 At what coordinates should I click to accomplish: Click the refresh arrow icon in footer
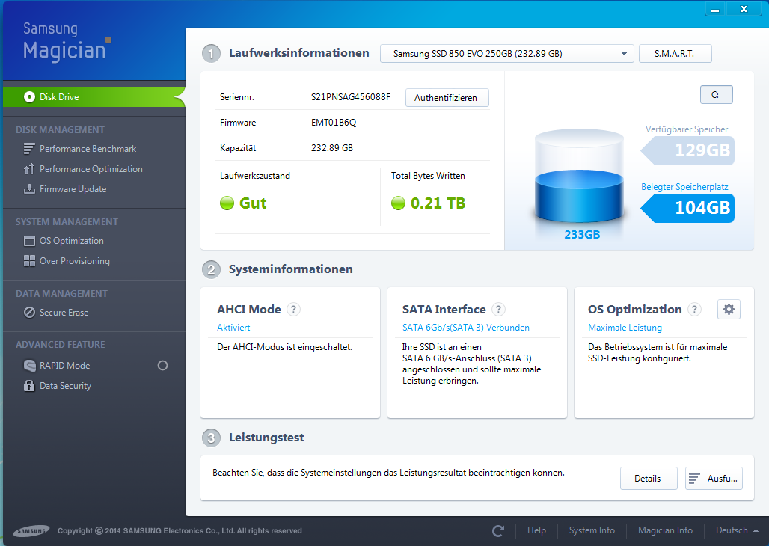498,530
